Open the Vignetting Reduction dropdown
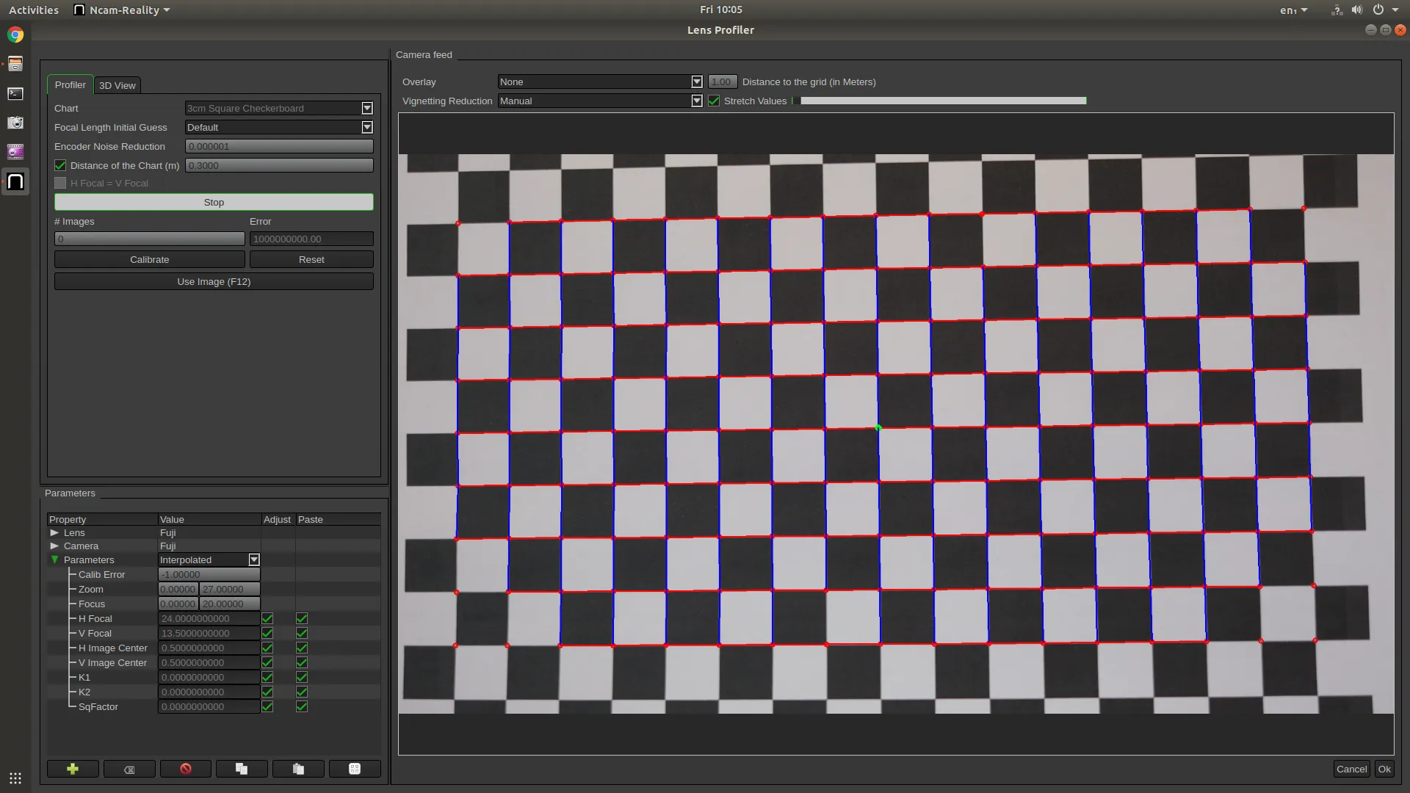This screenshot has height=793, width=1410. click(x=600, y=101)
